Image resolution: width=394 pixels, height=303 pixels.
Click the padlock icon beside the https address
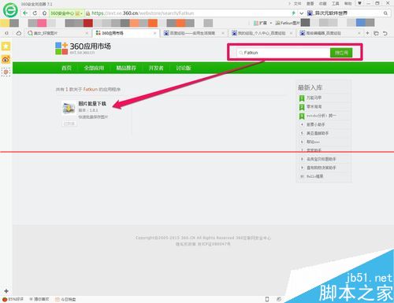(88, 13)
